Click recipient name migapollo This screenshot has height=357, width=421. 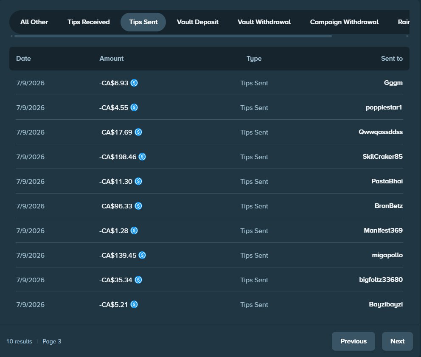pyautogui.click(x=387, y=255)
